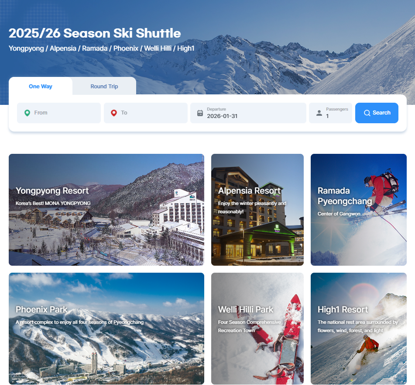Select the One Way tab

point(41,86)
